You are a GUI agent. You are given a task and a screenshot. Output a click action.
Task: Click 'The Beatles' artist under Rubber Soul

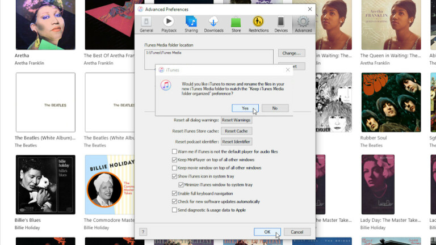371,145
